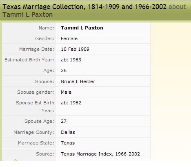
Task: Click the marriage county Dallas
Action: pyautogui.click(x=68, y=132)
